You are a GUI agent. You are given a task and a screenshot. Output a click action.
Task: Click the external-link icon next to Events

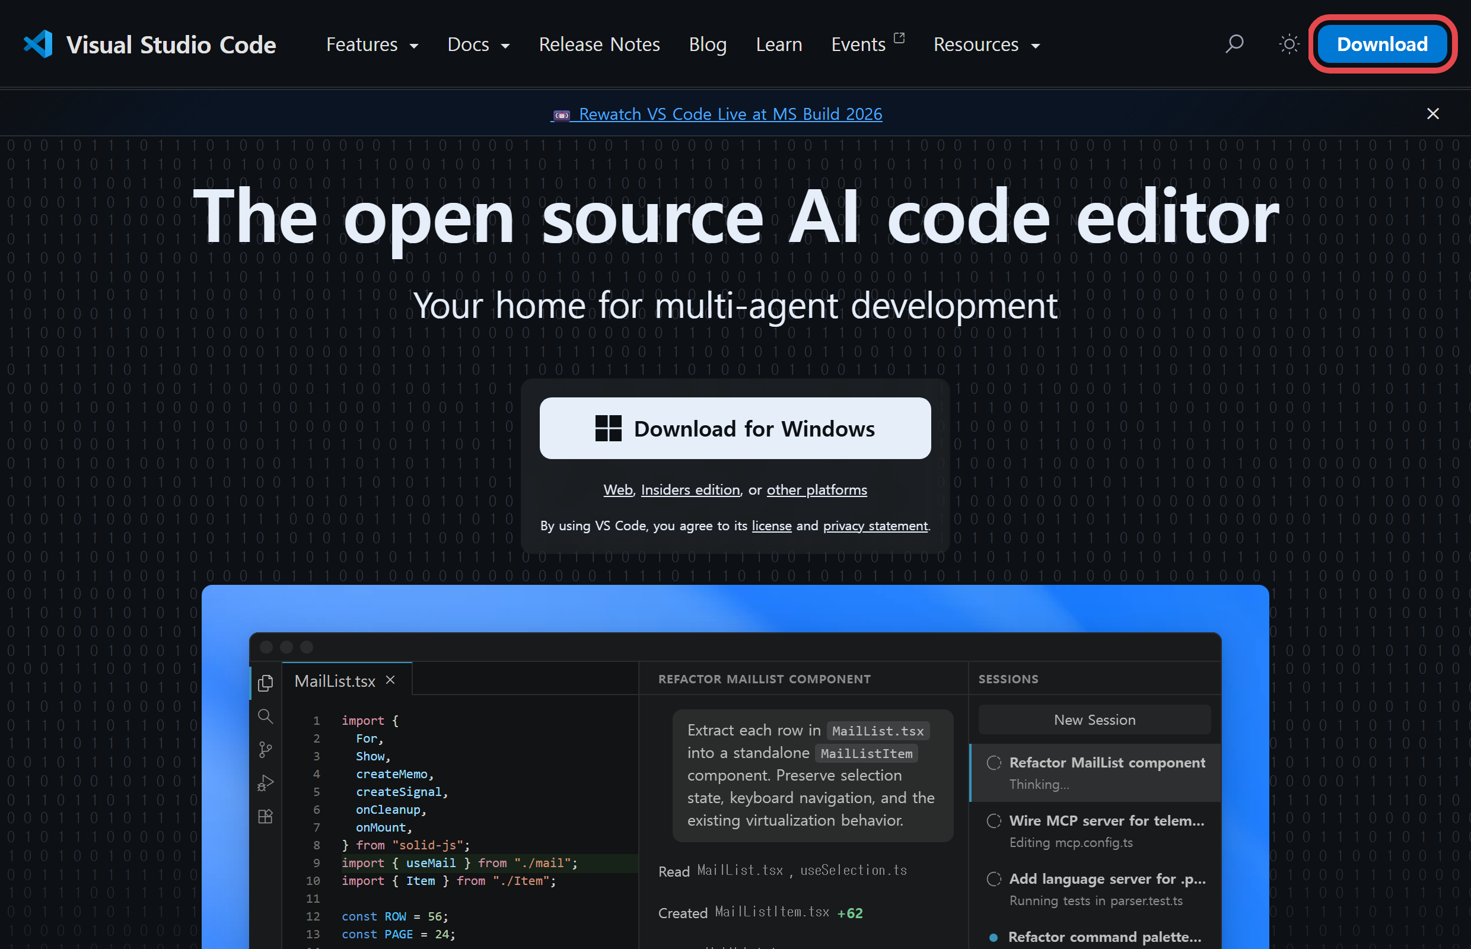(x=899, y=37)
